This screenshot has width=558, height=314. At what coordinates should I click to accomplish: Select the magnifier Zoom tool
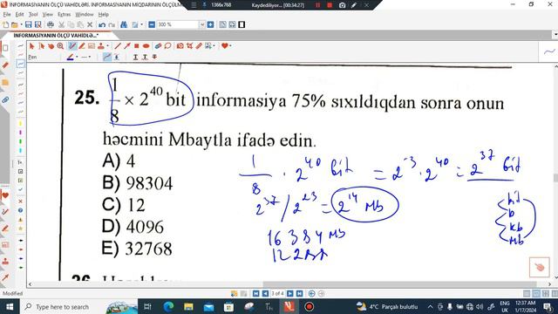click(x=60, y=46)
